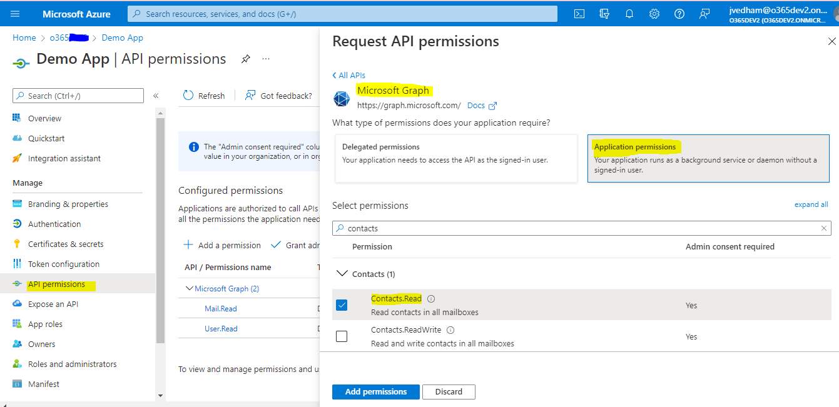Open the more options ellipsis next to Demo App
The height and width of the screenshot is (407, 839).
[x=266, y=59]
